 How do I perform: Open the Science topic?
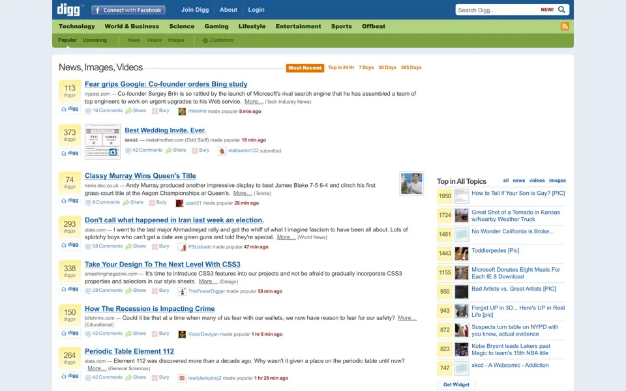182,26
